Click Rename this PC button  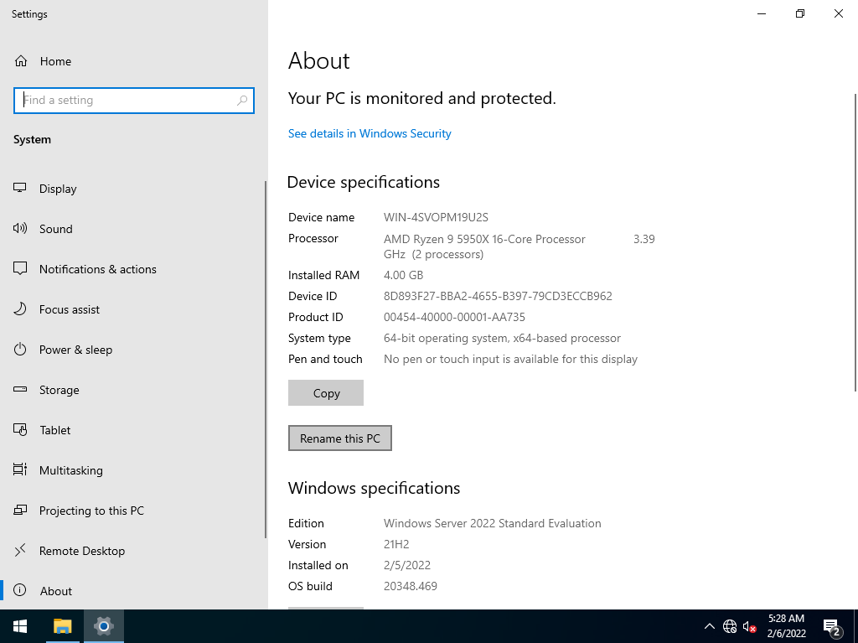coord(340,438)
